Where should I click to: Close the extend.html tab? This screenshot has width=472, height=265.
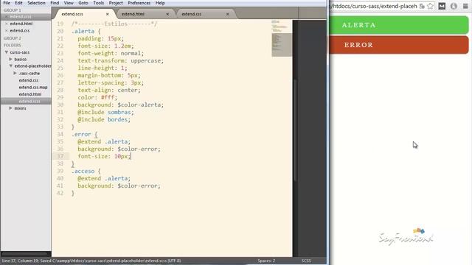[167, 14]
